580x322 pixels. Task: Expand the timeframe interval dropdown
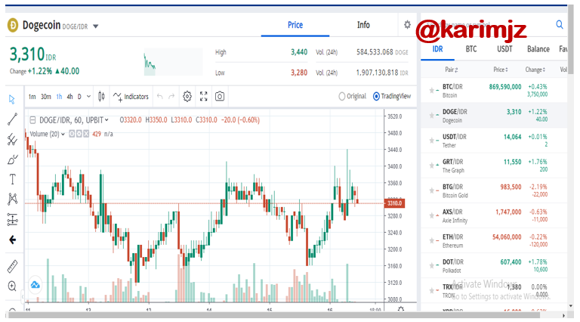click(x=89, y=97)
